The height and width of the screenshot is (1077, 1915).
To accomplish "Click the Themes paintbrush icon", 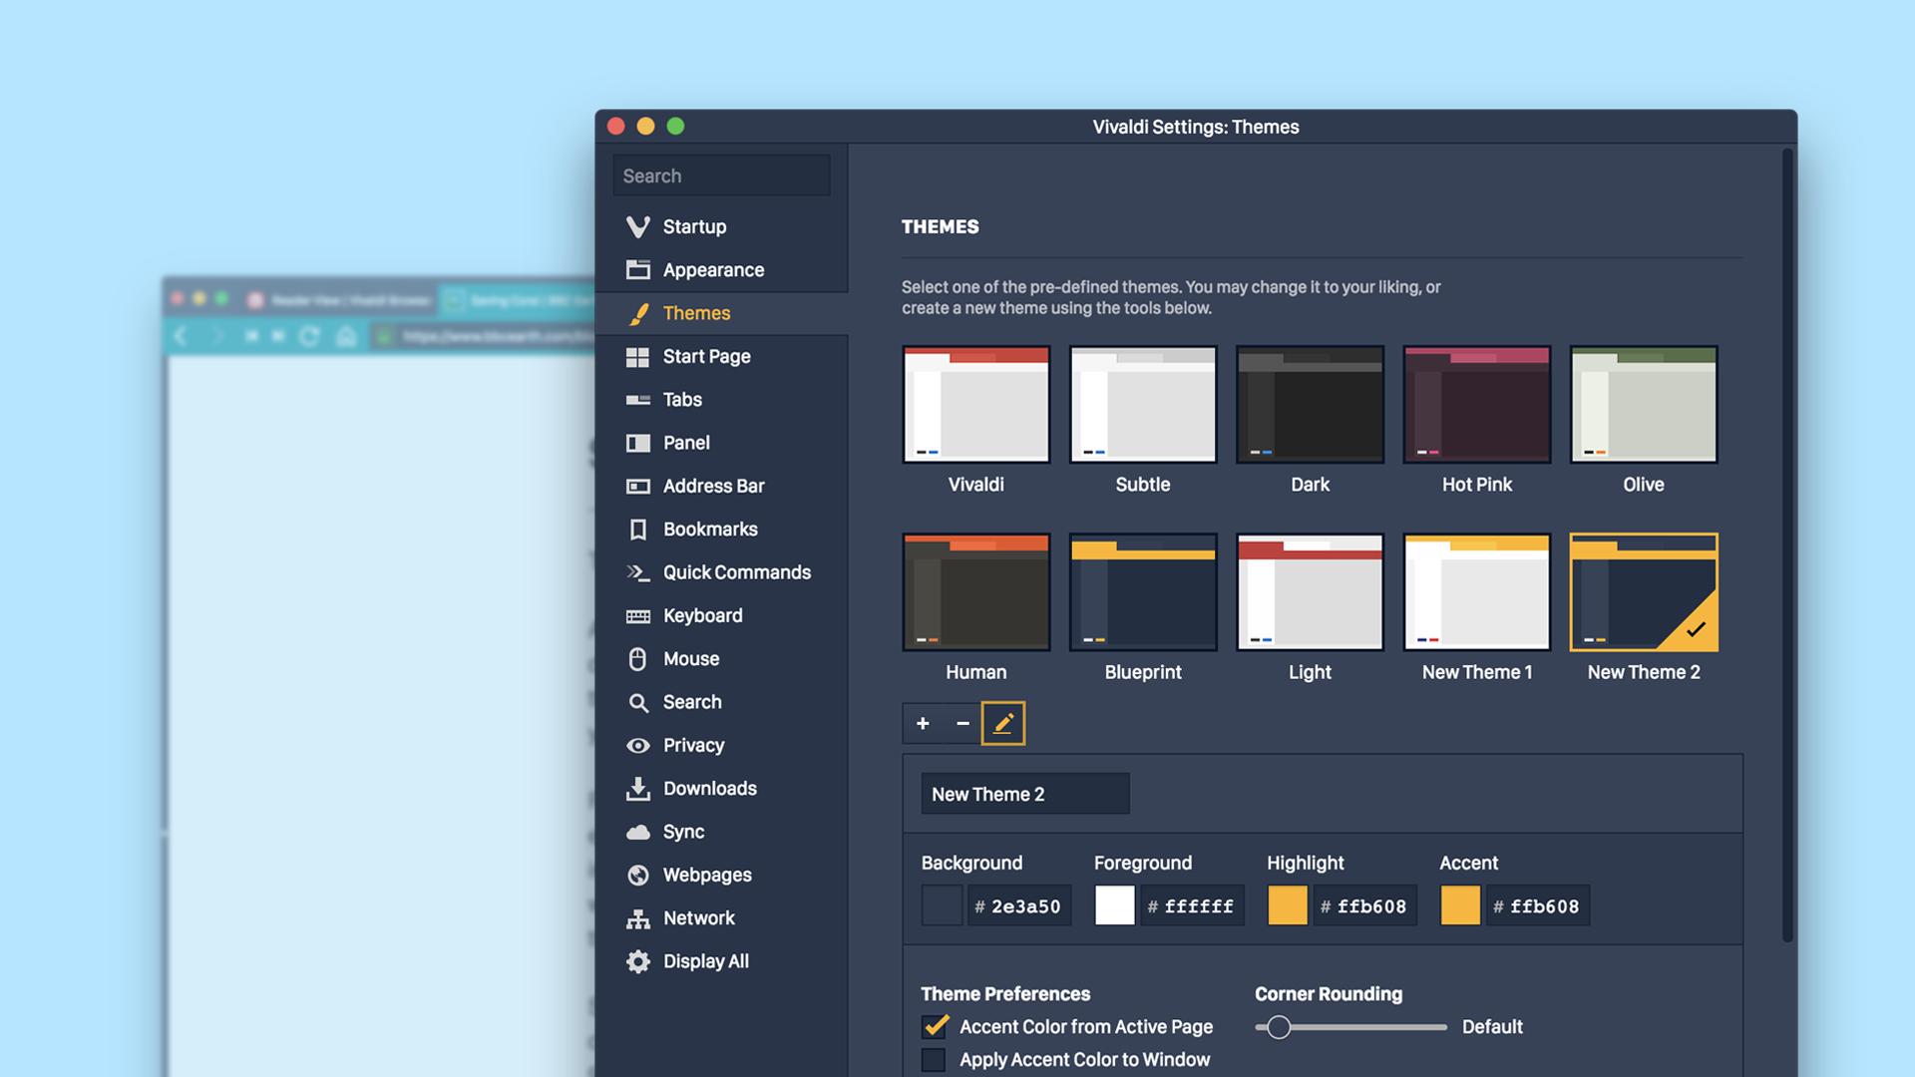I will [x=638, y=313].
